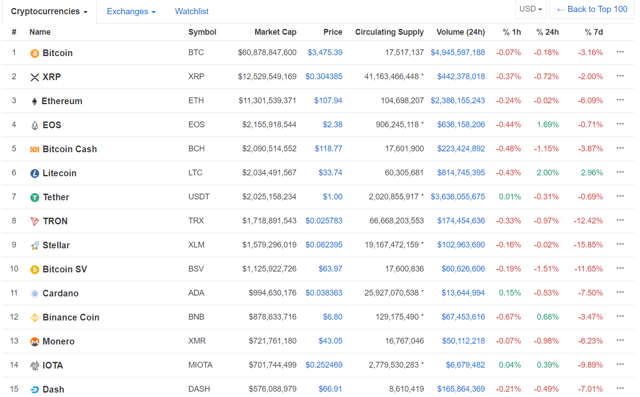Click the Bitcoin coin logo icon
Screen dimensions: 640x397
pos(35,53)
